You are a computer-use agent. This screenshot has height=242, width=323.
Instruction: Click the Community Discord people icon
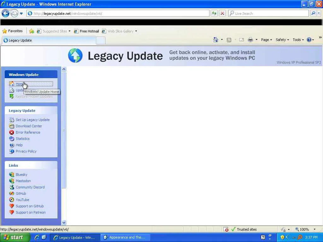coord(12,187)
